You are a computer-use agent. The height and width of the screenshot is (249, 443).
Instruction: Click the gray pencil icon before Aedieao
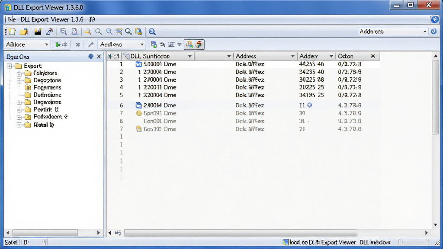(91, 45)
